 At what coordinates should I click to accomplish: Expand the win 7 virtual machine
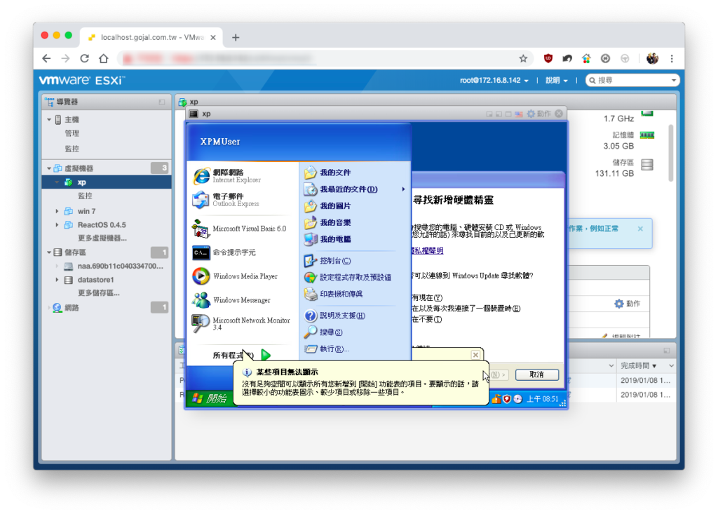point(57,211)
